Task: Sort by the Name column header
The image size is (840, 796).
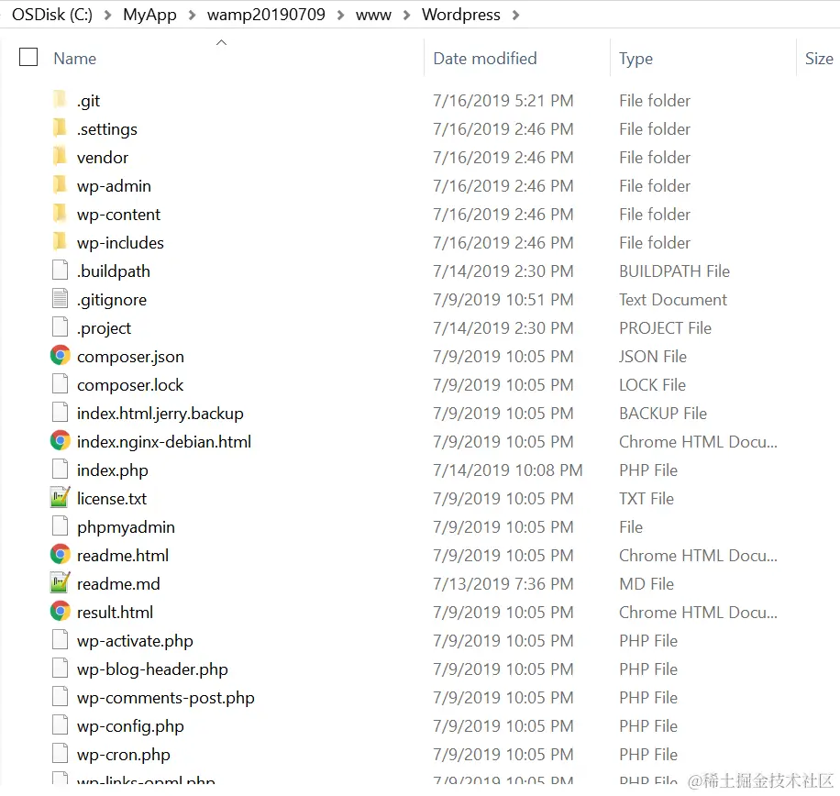Action: click(75, 59)
